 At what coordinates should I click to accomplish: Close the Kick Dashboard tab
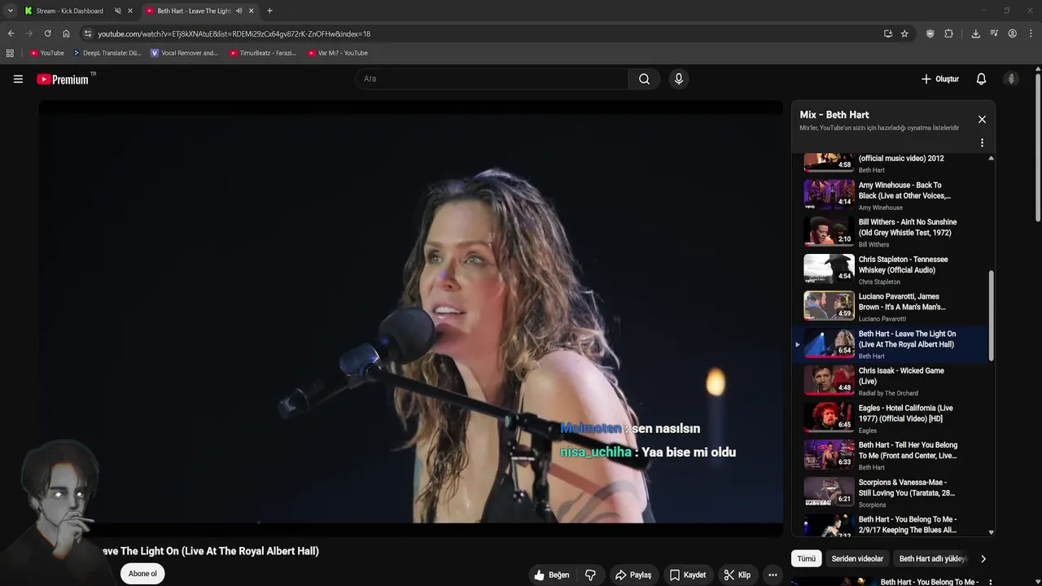tap(129, 11)
